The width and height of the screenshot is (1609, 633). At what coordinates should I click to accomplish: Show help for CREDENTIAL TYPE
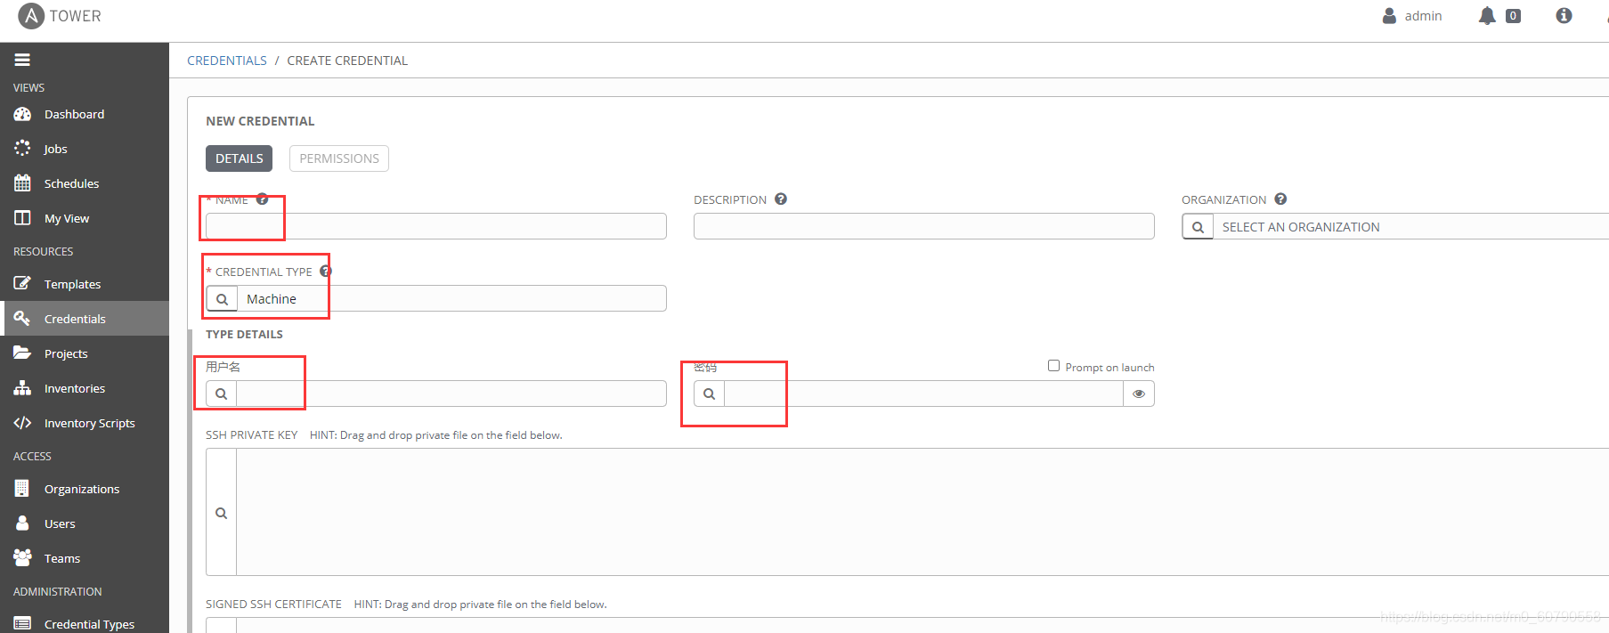click(326, 272)
